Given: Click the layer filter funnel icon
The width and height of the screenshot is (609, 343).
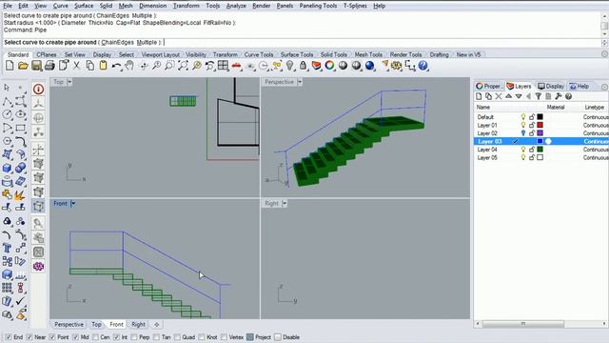Looking at the screenshot, I should 539,96.
